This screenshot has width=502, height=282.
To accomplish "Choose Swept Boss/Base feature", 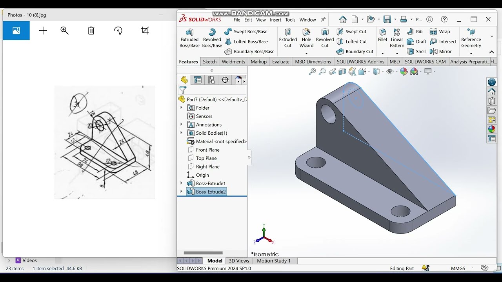I will coord(246,32).
